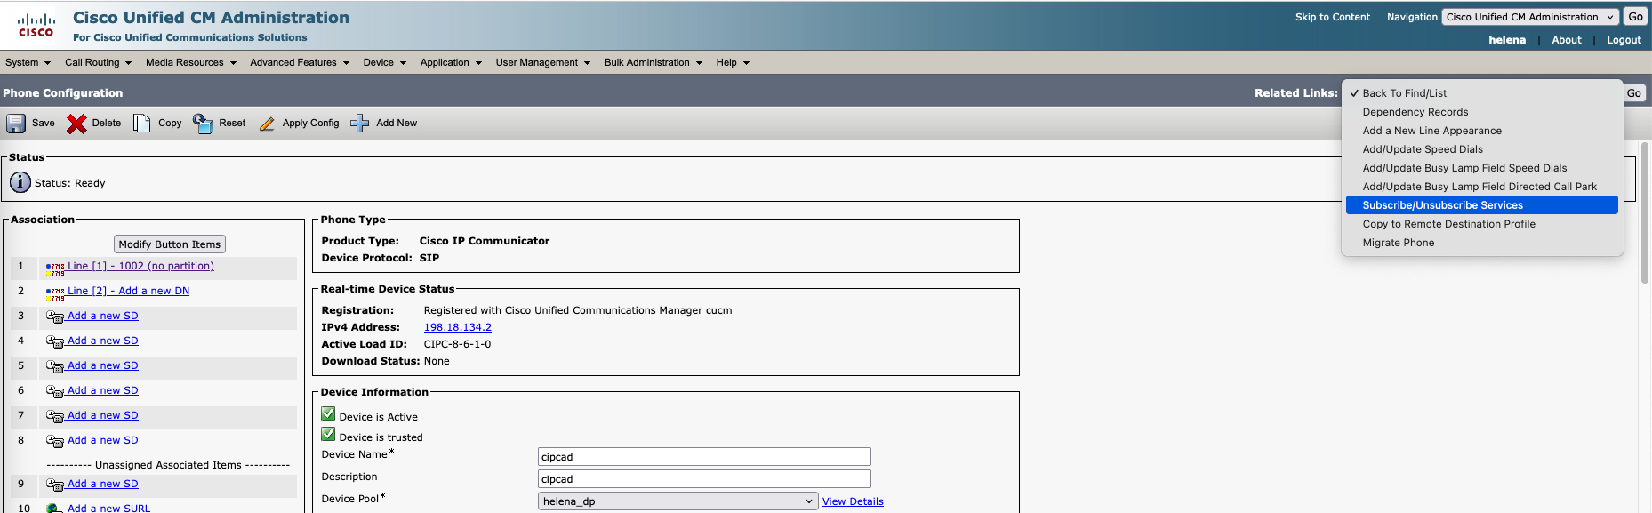Click the Add New plus icon
This screenshot has width=1652, height=513.
[x=359, y=124]
